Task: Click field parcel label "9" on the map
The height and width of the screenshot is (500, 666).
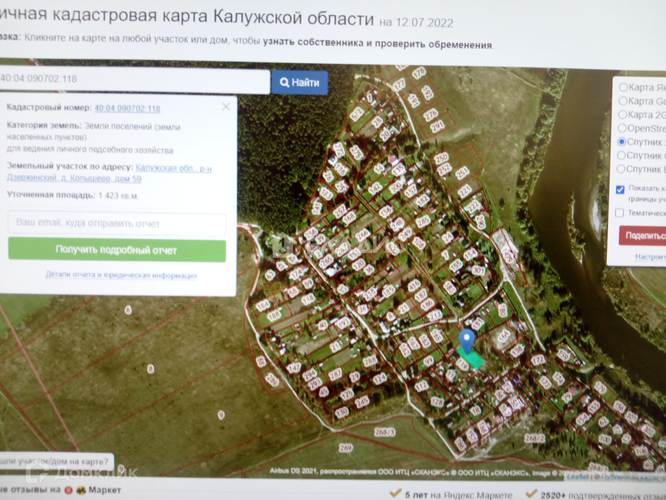Action: pos(221,415)
